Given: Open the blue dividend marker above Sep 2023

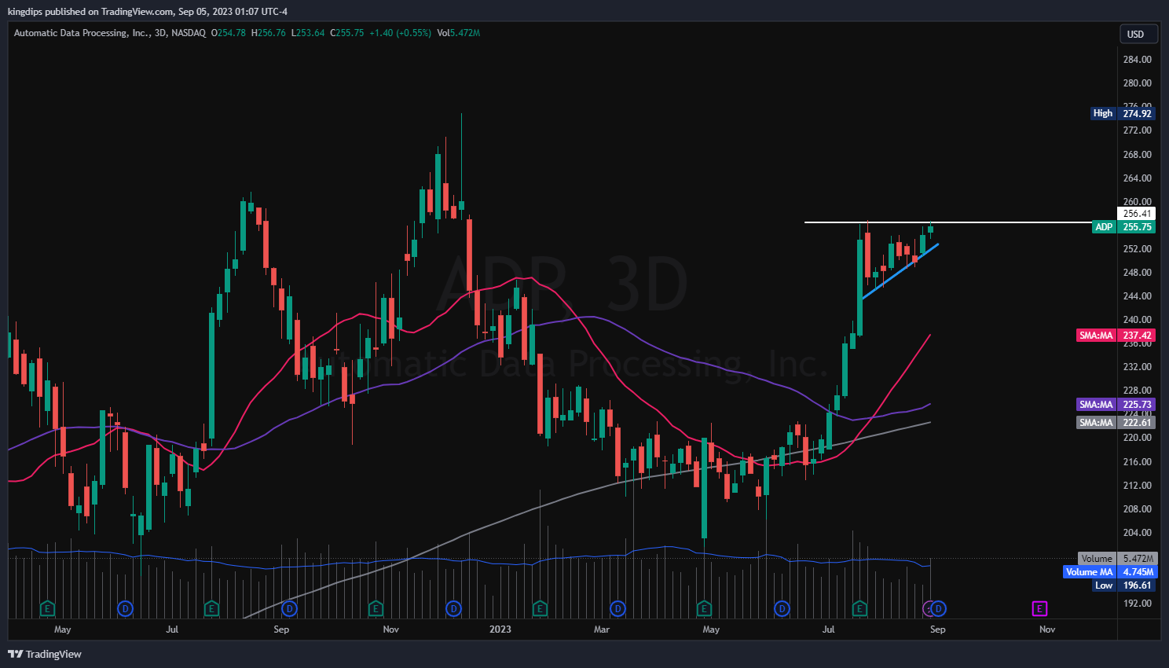Looking at the screenshot, I should coord(938,608).
